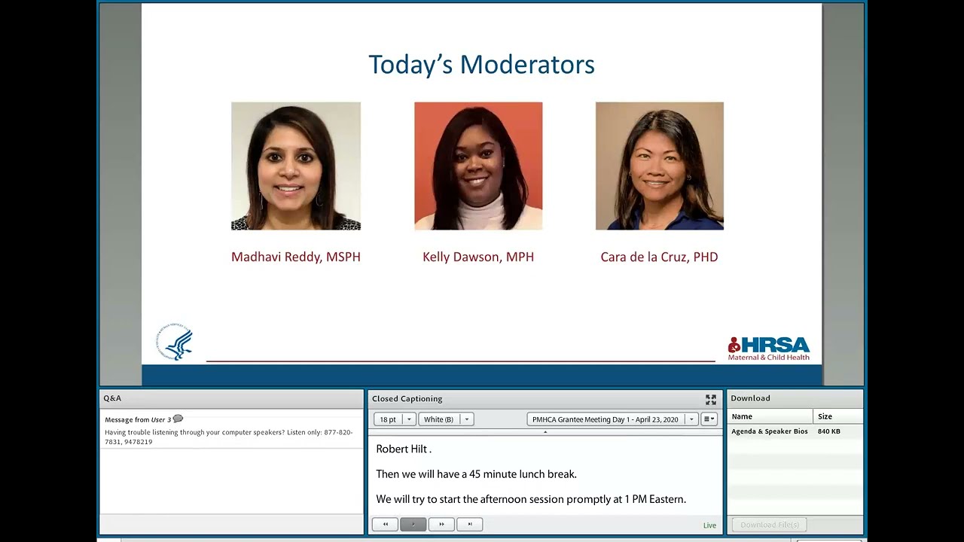Screen dimensions: 964x542
Task: Click the 840 KB size cell
Action: pyautogui.click(x=829, y=431)
